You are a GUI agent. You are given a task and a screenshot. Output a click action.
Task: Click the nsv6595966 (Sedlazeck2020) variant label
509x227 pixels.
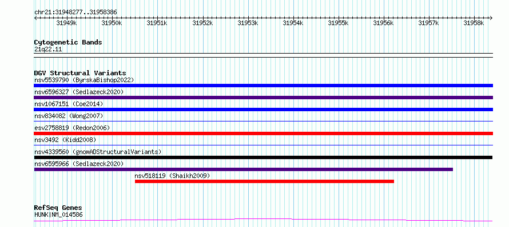[79, 164]
